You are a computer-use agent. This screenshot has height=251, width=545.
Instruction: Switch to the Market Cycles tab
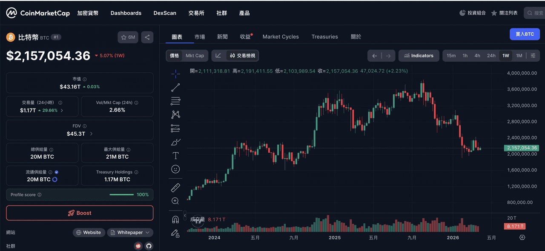click(281, 37)
